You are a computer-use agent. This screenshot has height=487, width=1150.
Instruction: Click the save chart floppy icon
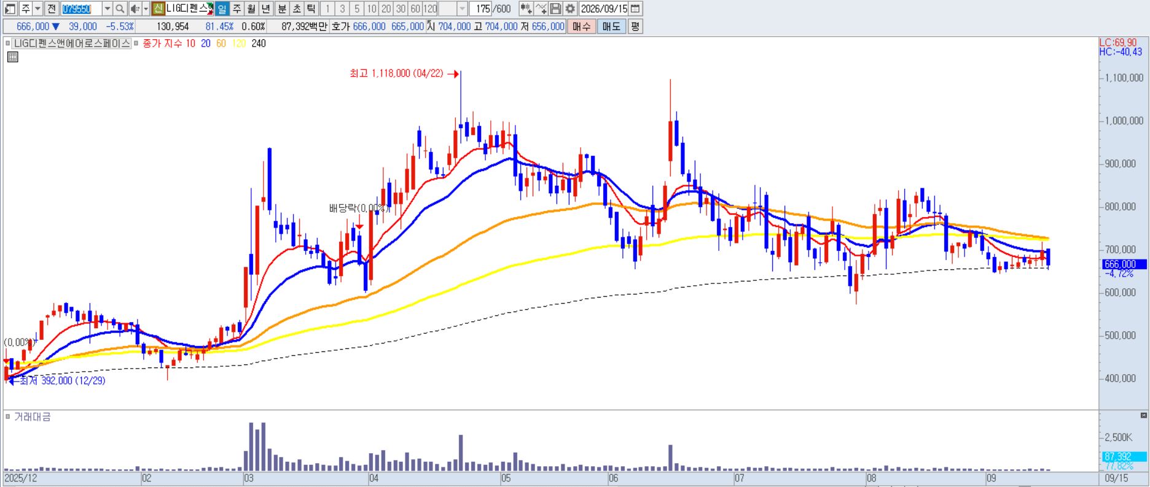point(555,9)
